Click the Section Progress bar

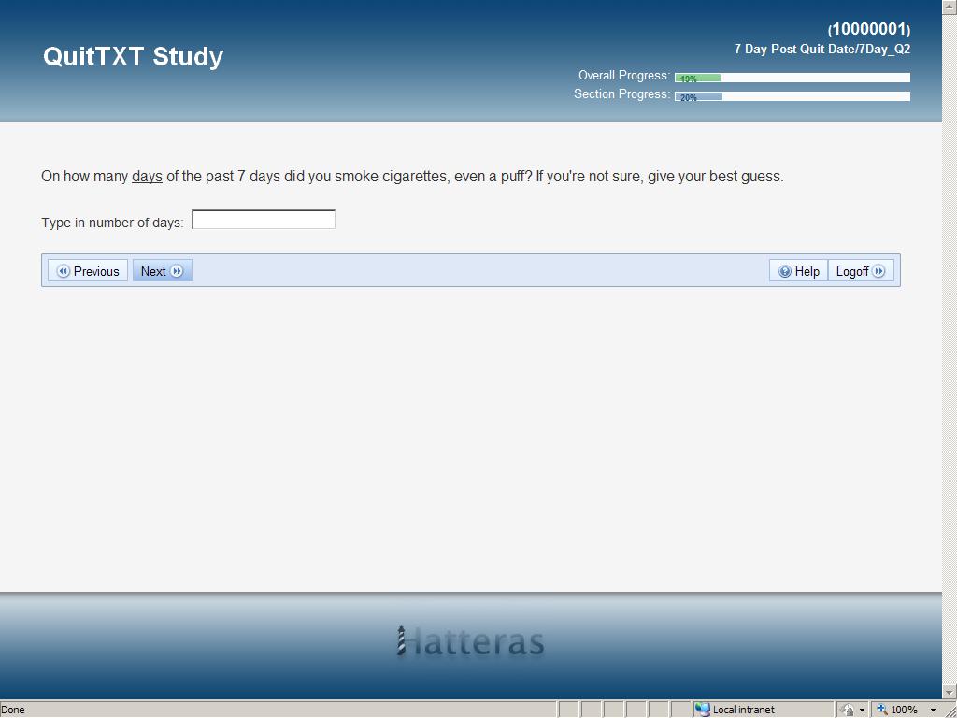click(x=793, y=96)
